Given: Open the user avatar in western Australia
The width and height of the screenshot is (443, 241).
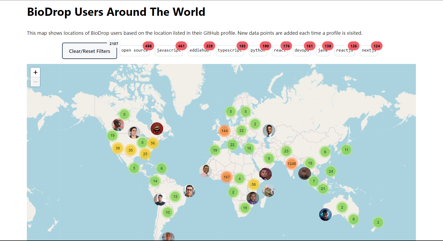Looking at the screenshot, I should [325, 215].
